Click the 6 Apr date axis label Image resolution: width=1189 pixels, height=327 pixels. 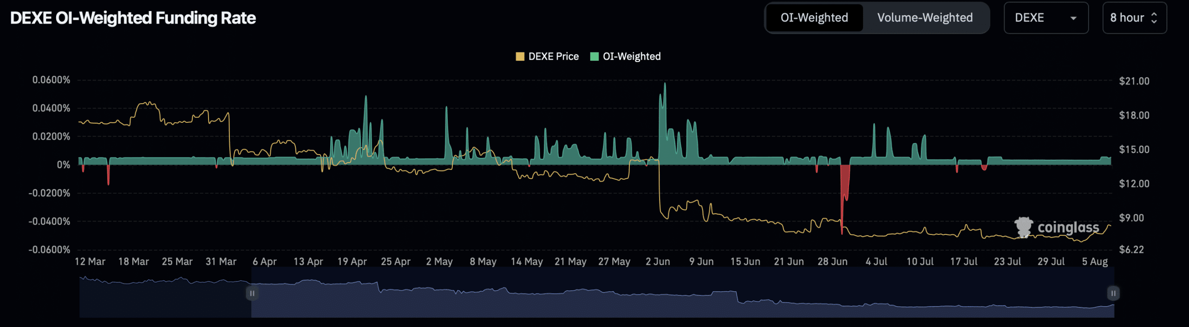(x=264, y=262)
